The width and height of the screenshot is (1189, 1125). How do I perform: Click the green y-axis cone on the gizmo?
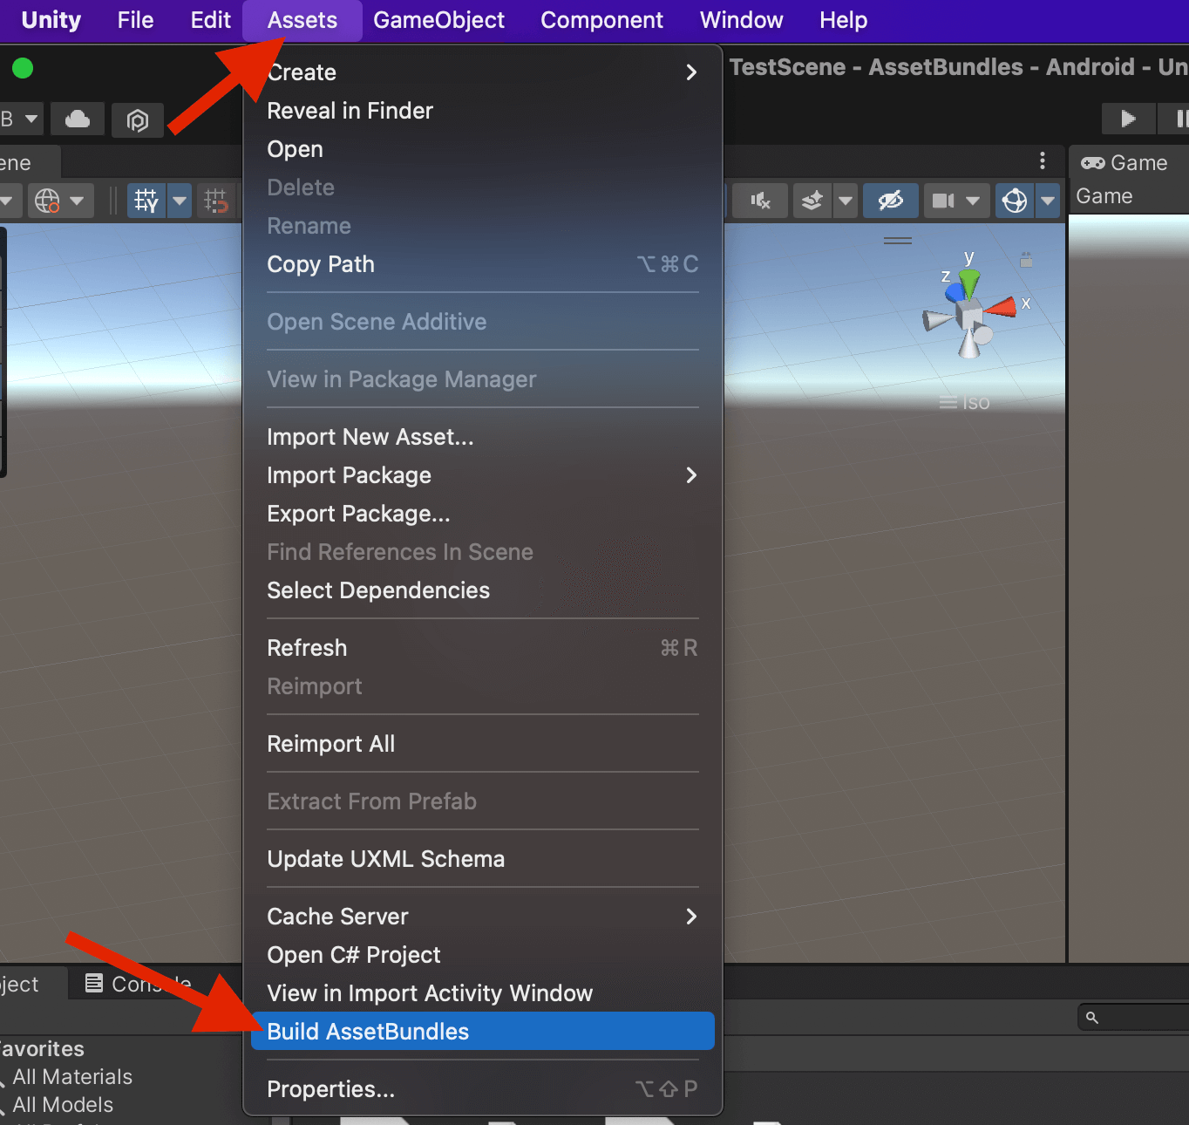(x=969, y=283)
